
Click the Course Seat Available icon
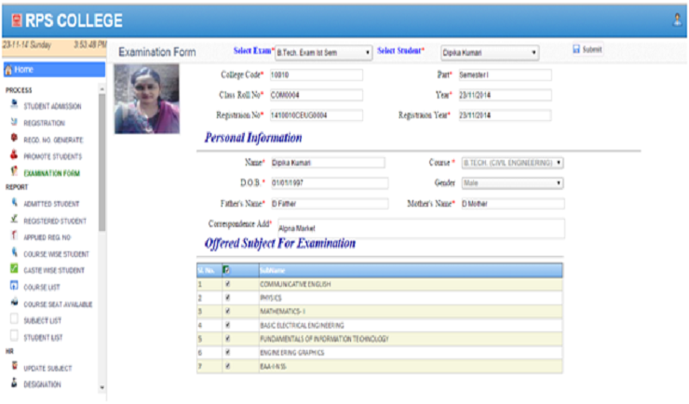pos(14,303)
